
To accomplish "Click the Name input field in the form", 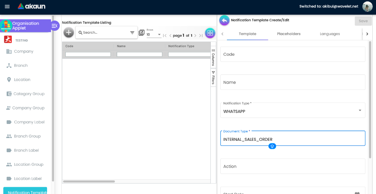I will (293, 83).
